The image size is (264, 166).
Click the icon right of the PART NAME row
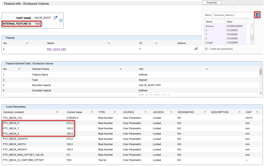point(61,21)
